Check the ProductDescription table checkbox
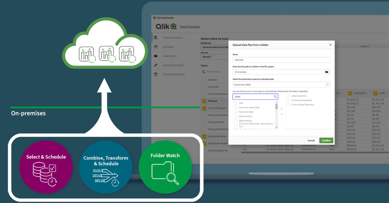This screenshot has height=203, width=389. (x=204, y=115)
